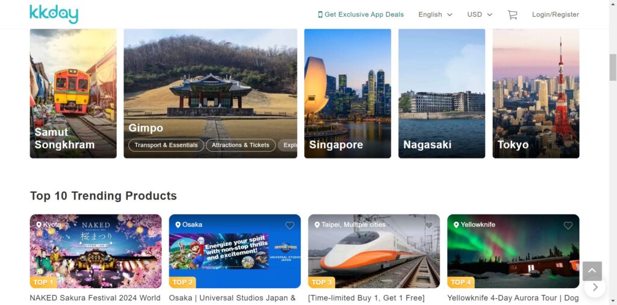Screen dimensions: 617x305
Task: Select the Transport & Essentials tag
Action: (166, 145)
